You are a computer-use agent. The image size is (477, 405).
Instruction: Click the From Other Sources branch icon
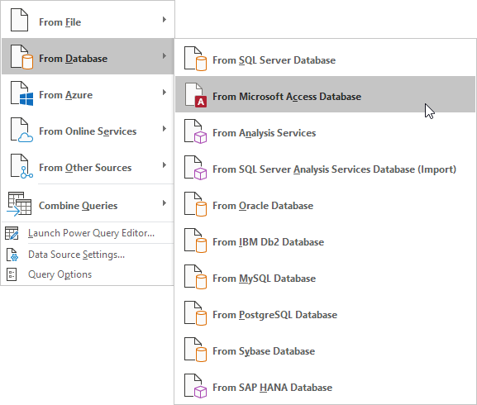pos(21,166)
